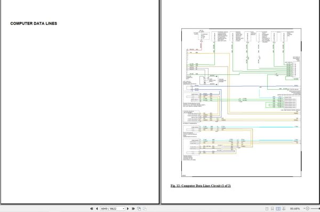Click the zoom slider track

point(315,208)
